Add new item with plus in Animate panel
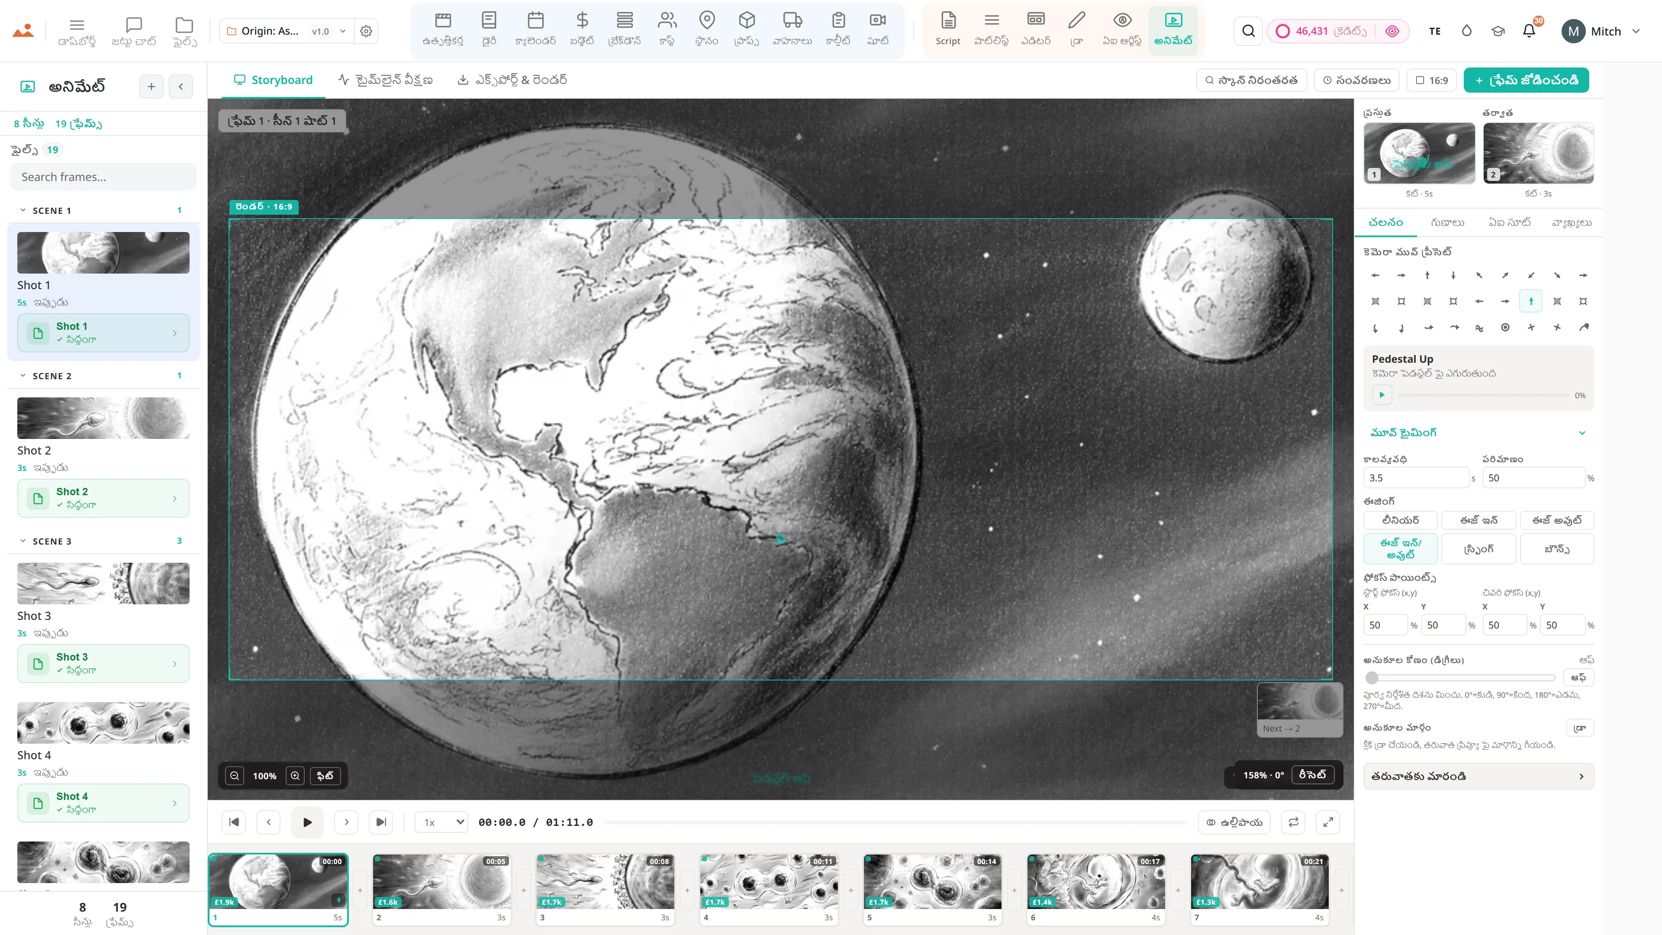 tap(151, 87)
